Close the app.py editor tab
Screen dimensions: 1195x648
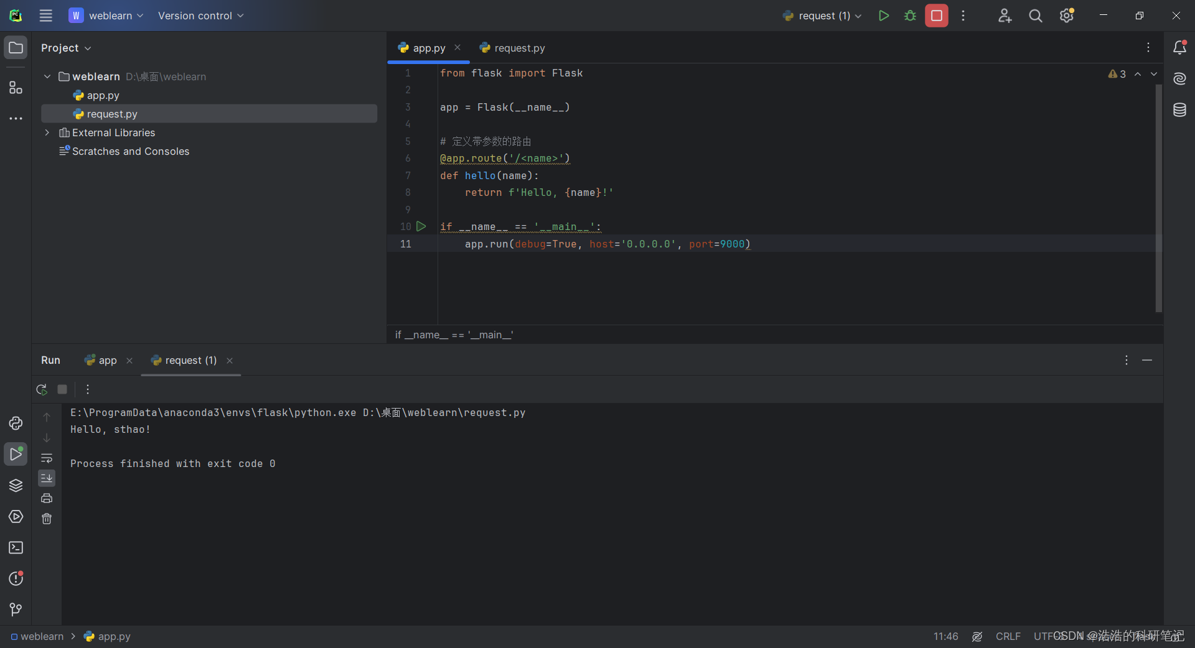(x=457, y=47)
